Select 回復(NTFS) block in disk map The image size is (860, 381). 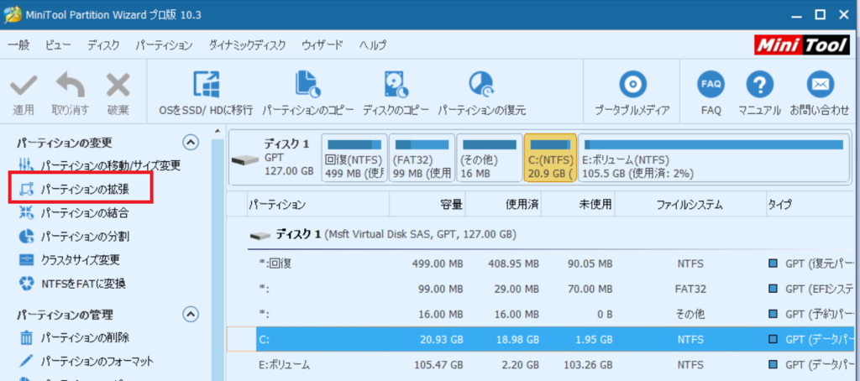point(354,158)
